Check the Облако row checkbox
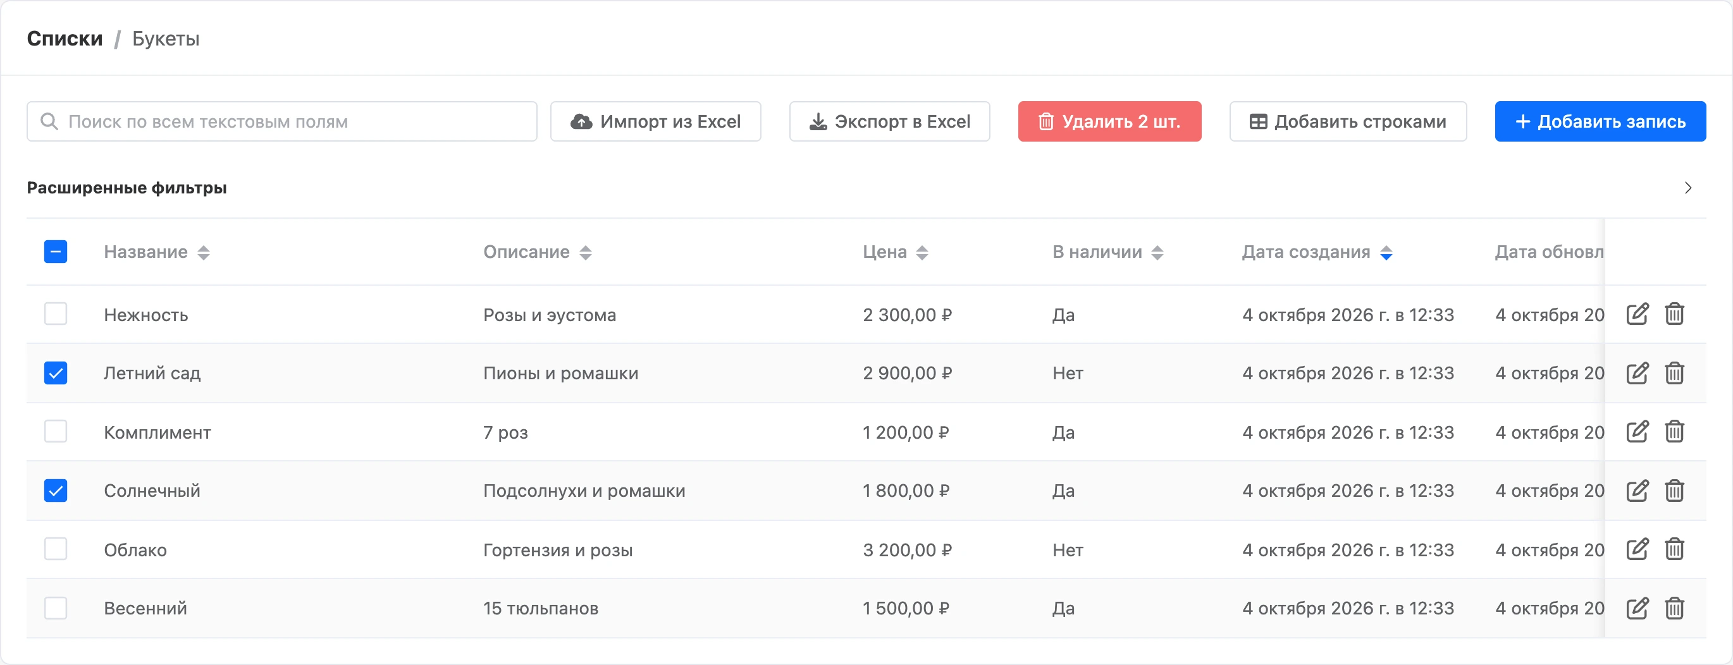The image size is (1733, 665). [56, 549]
